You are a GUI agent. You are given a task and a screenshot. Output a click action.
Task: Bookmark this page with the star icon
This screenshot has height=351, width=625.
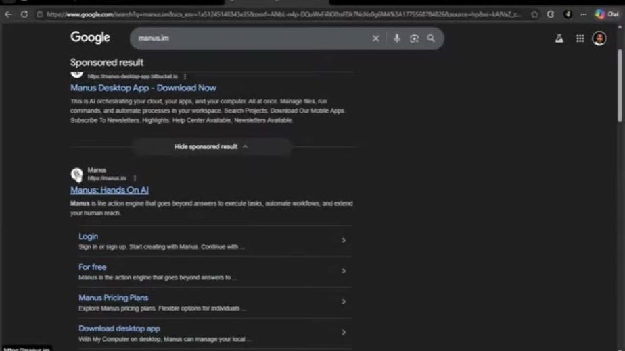click(534, 14)
